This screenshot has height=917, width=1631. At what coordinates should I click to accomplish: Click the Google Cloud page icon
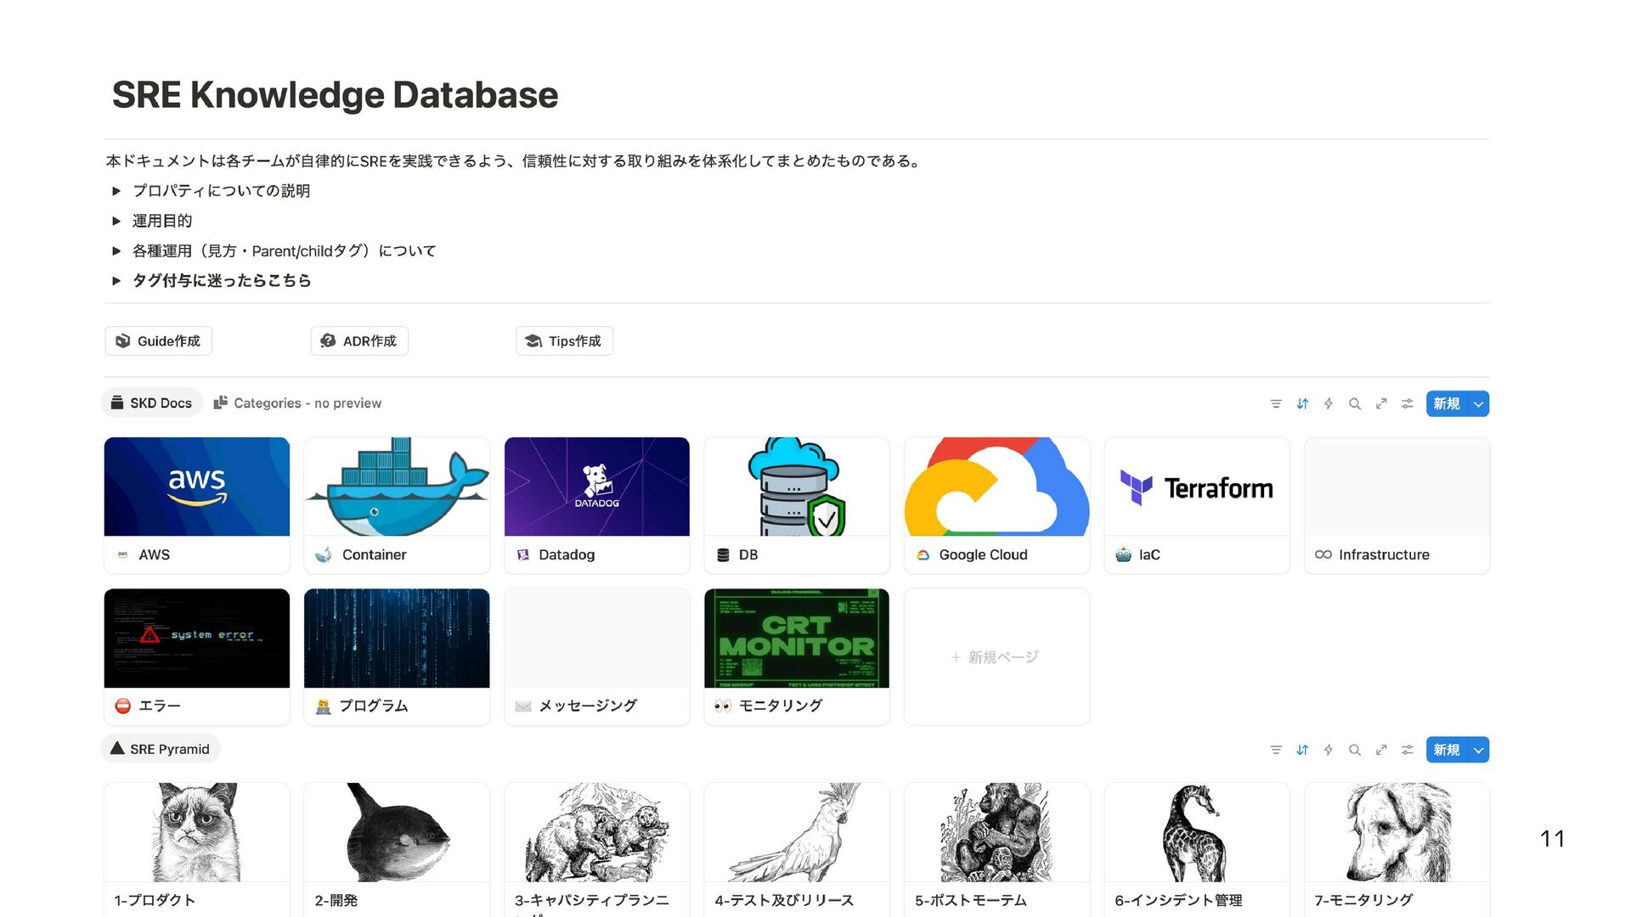point(923,554)
